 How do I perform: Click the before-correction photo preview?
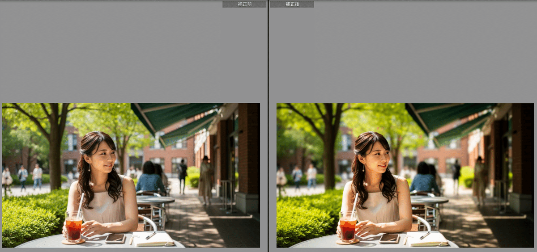131,175
